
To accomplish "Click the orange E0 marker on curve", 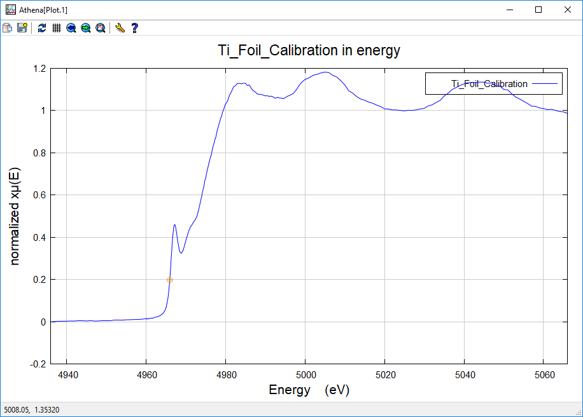I will [170, 280].
